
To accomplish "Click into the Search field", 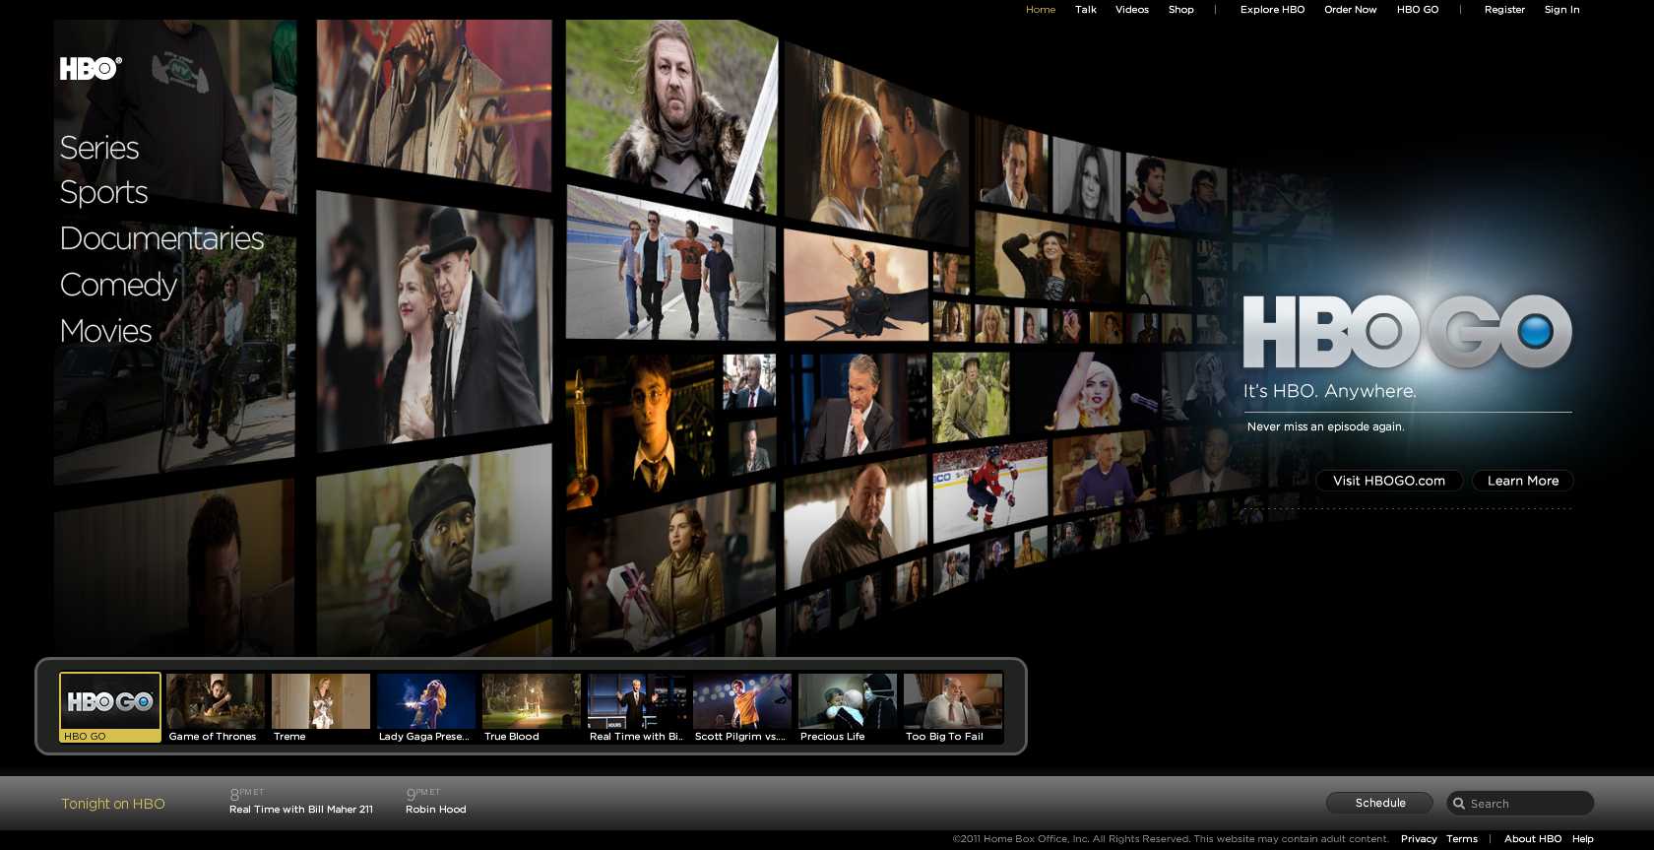I will [1526, 804].
